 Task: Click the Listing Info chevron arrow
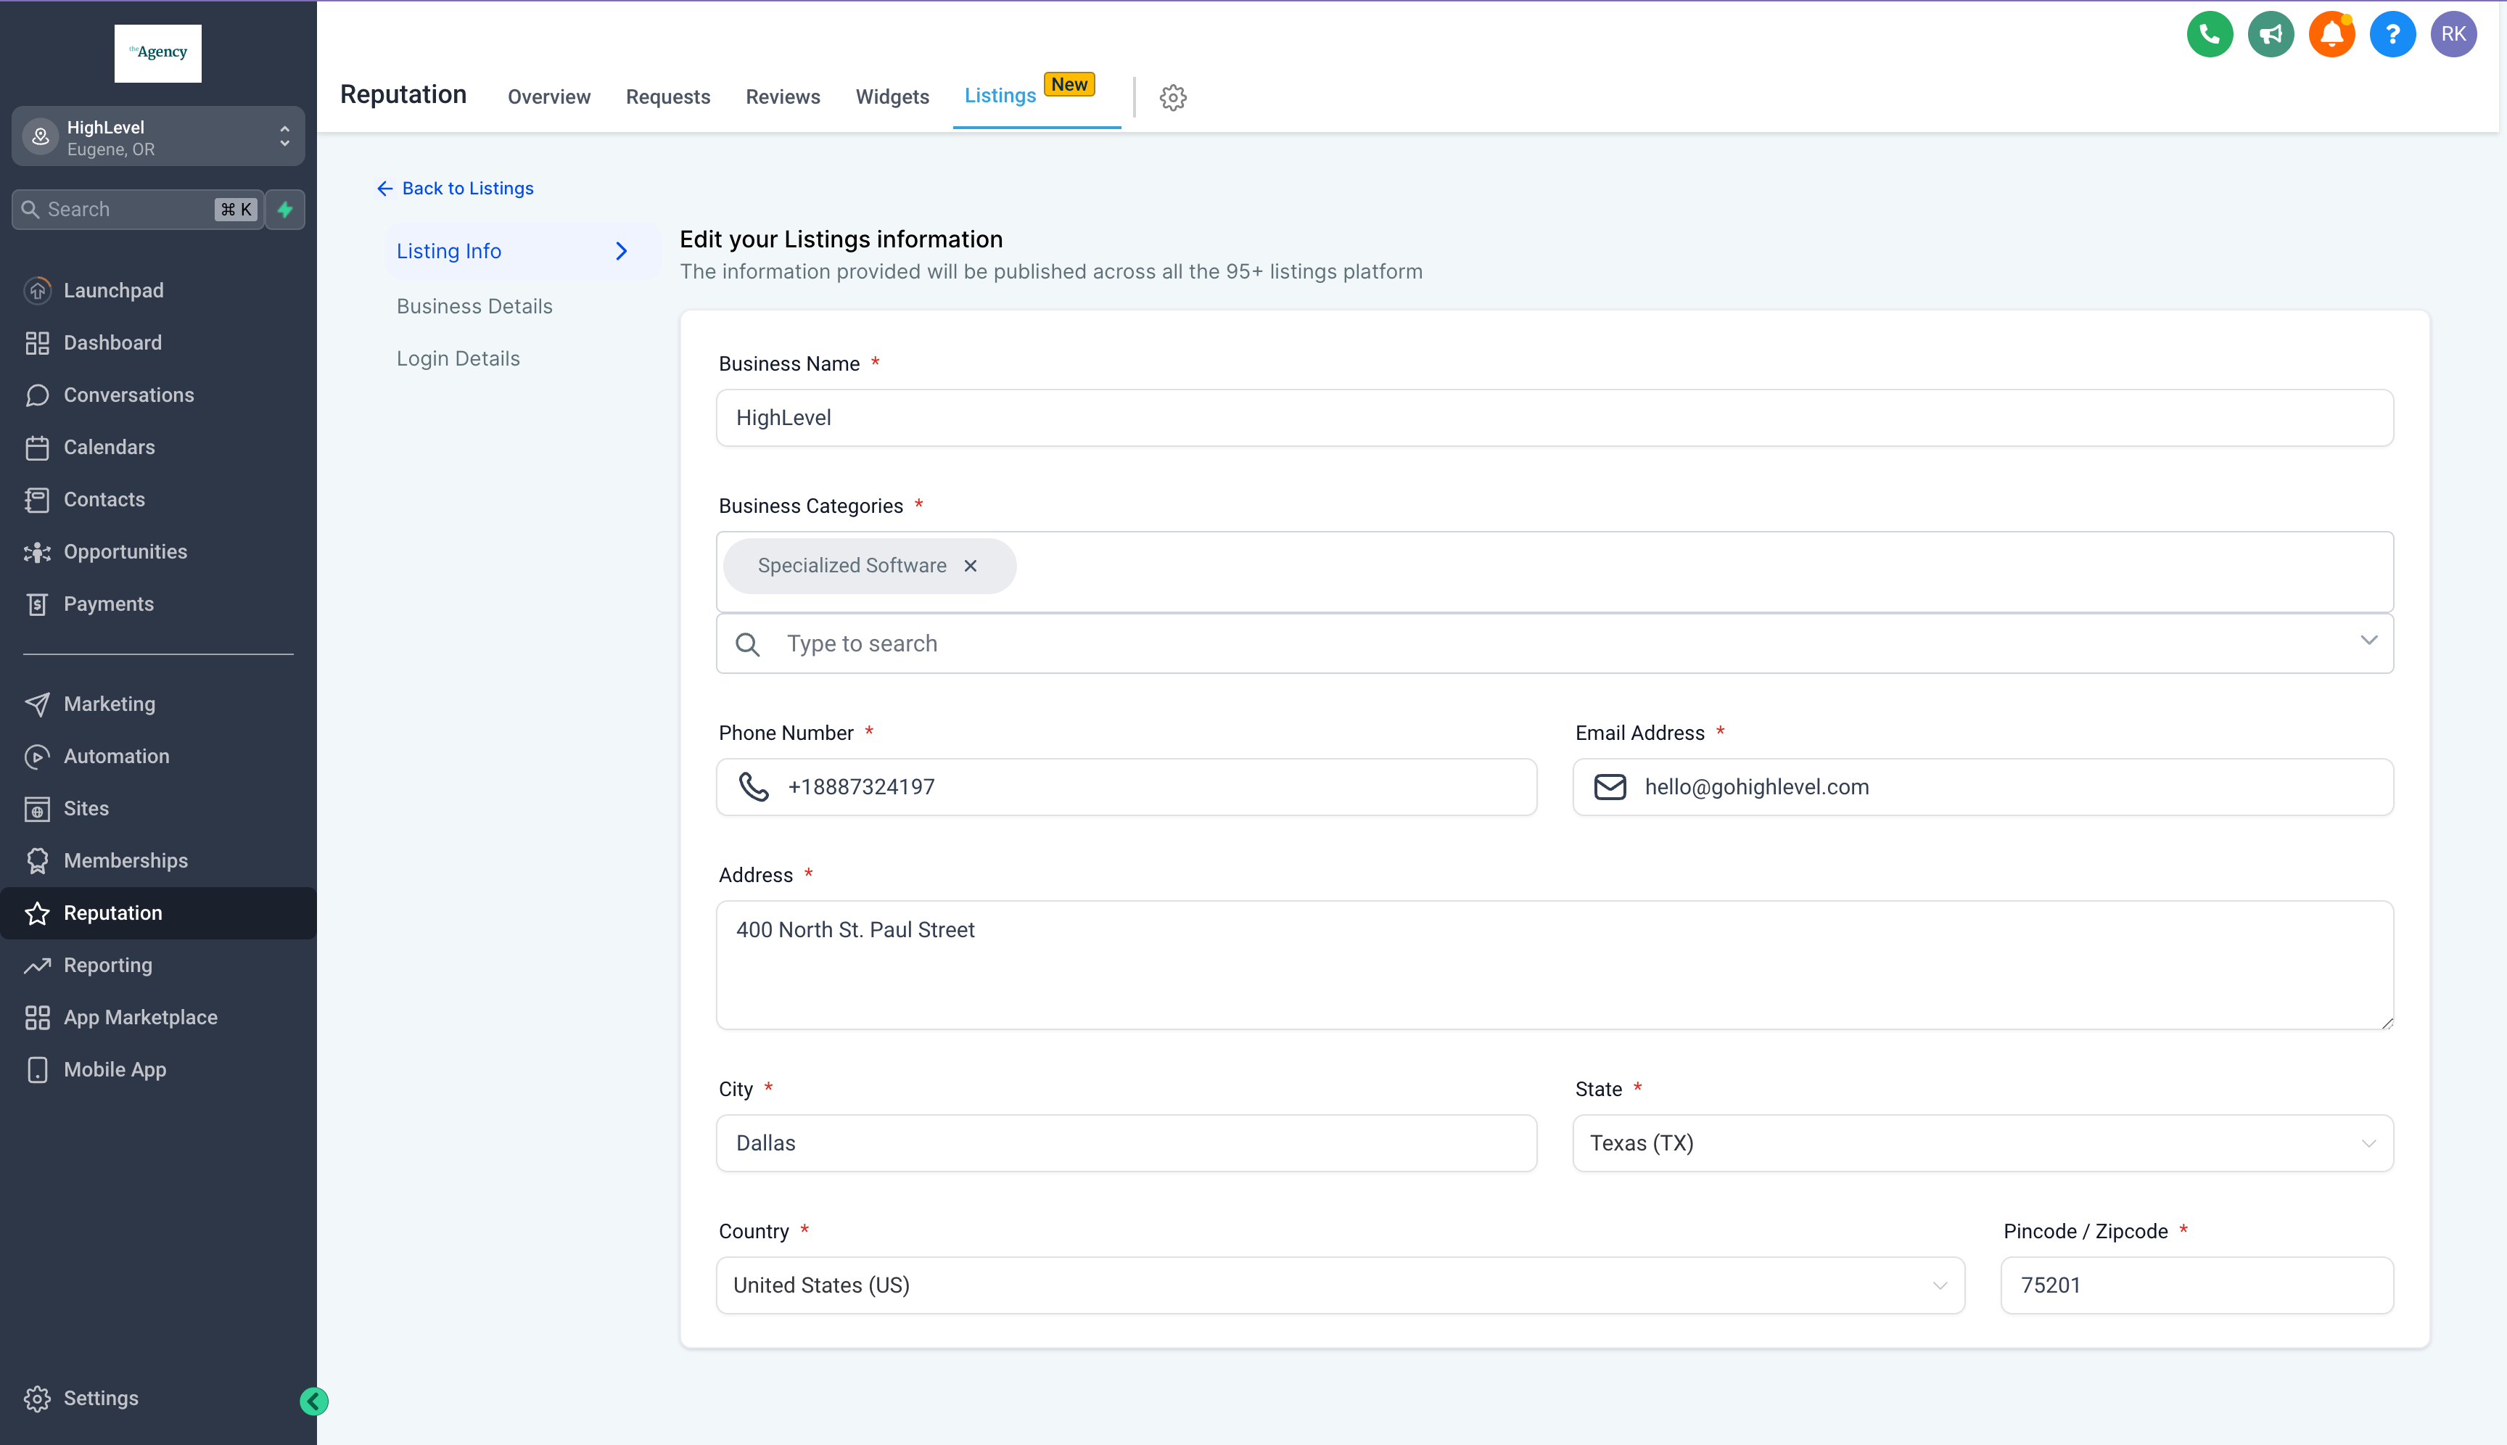pyautogui.click(x=621, y=251)
